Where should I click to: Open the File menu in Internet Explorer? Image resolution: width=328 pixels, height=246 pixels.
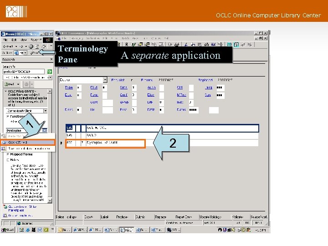pos(5,40)
